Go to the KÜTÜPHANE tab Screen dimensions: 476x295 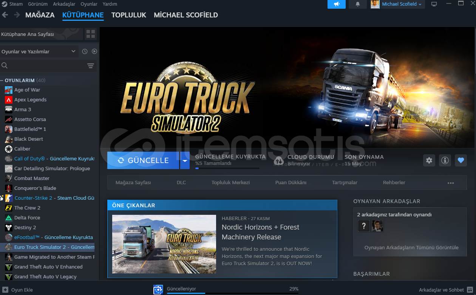[x=83, y=15]
